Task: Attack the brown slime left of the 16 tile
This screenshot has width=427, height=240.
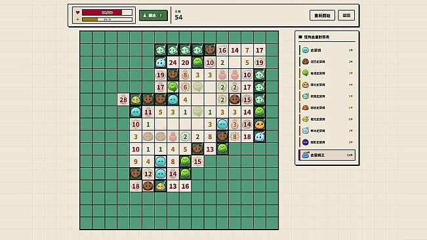Action: pyautogui.click(x=210, y=50)
